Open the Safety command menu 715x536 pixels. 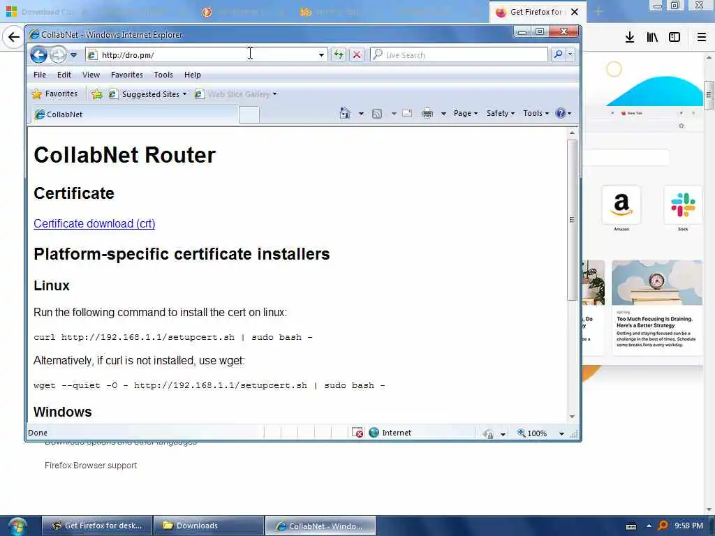pyautogui.click(x=500, y=113)
